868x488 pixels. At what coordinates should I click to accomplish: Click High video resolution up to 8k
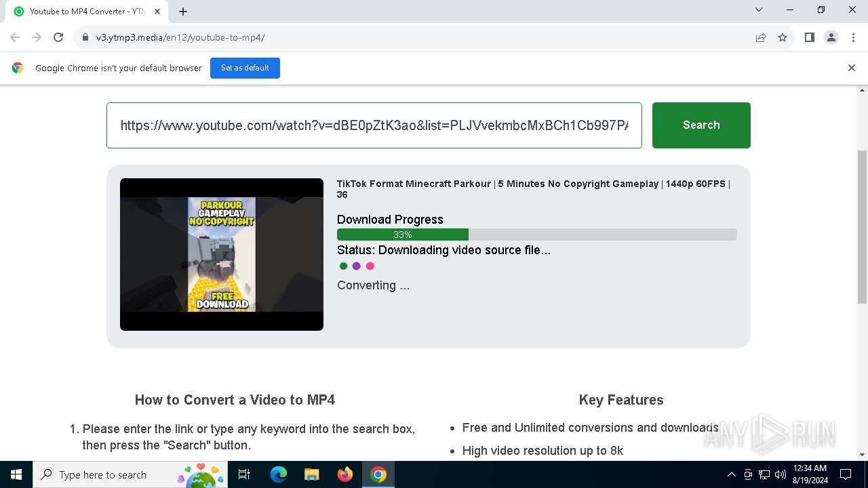(x=542, y=451)
